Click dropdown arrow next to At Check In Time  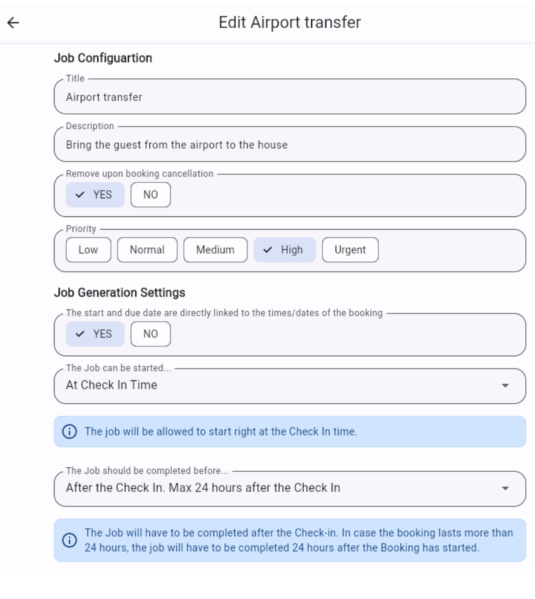(505, 386)
